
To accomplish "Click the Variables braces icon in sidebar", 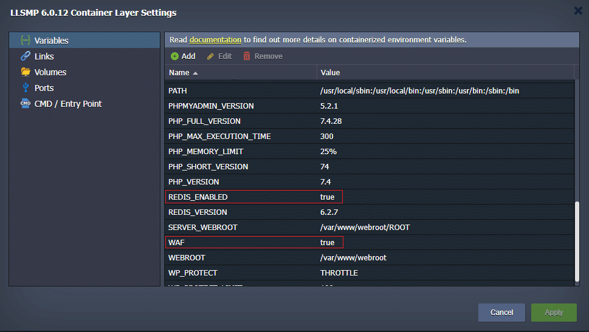I will click(x=26, y=41).
